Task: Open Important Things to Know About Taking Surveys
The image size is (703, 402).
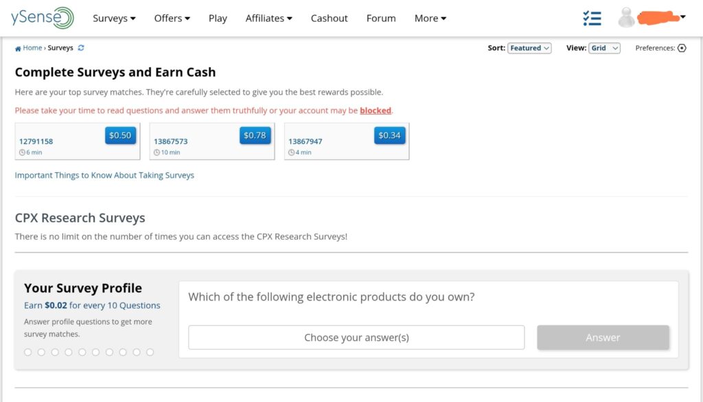Action: [x=104, y=175]
